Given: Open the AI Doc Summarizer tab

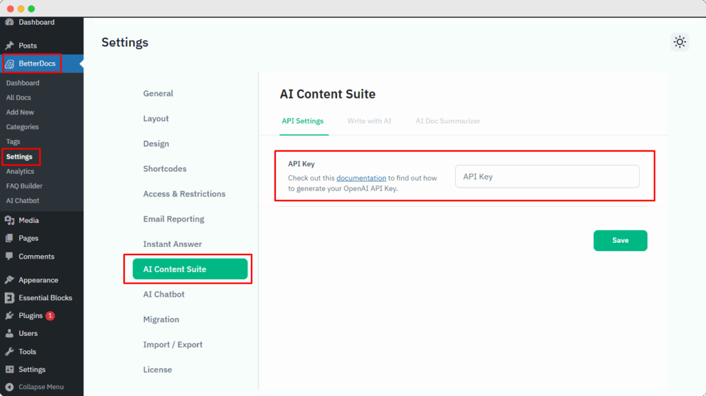Looking at the screenshot, I should click(x=447, y=121).
